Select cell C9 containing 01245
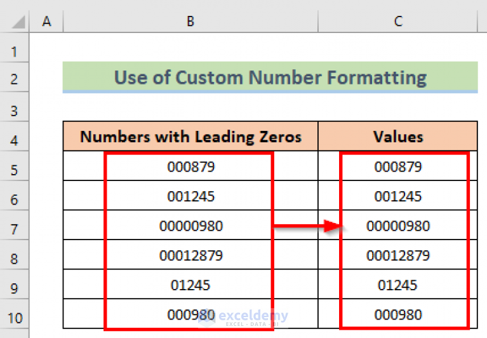The height and width of the screenshot is (338, 487). (x=398, y=284)
